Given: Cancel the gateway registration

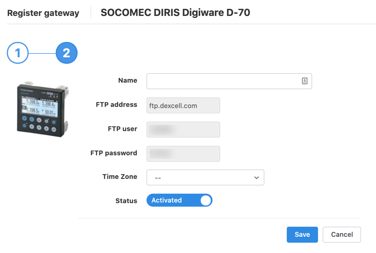Looking at the screenshot, I should [342, 235].
